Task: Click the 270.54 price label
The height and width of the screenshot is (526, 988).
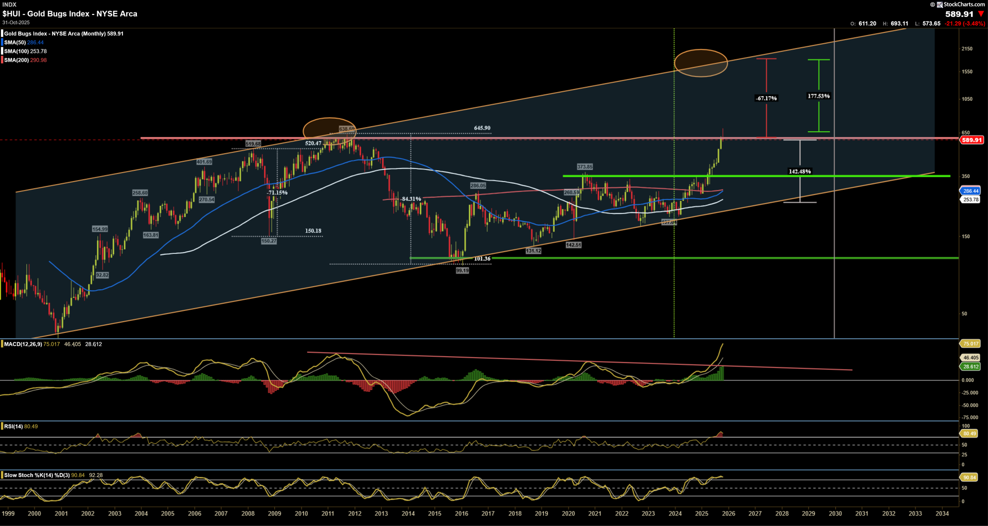Action: tap(207, 200)
